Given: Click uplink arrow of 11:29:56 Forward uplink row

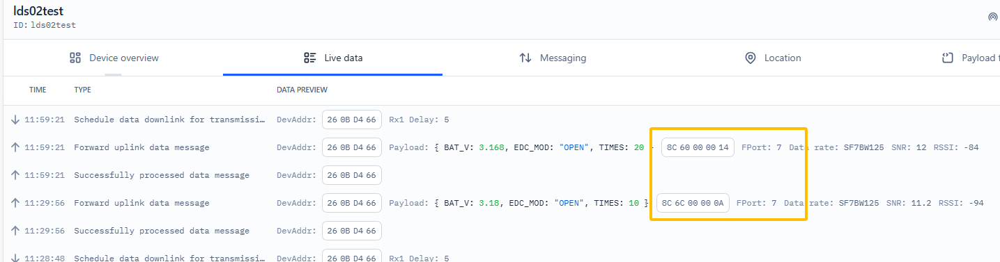Looking at the screenshot, I should click(x=15, y=203).
